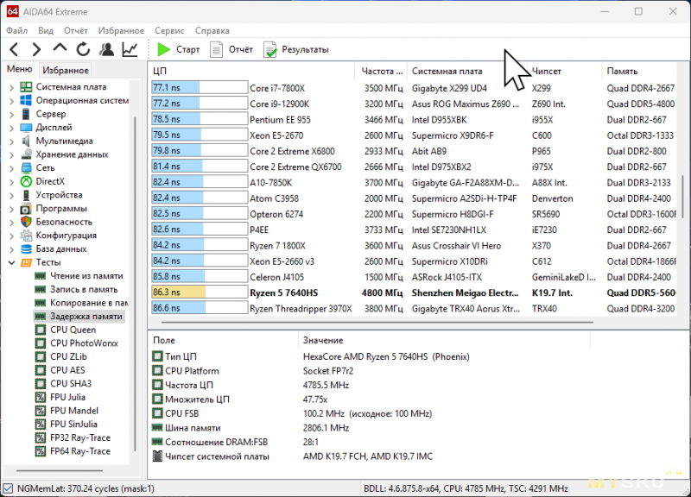Select CPU AES benchmark
691x497 pixels.
pos(67,370)
